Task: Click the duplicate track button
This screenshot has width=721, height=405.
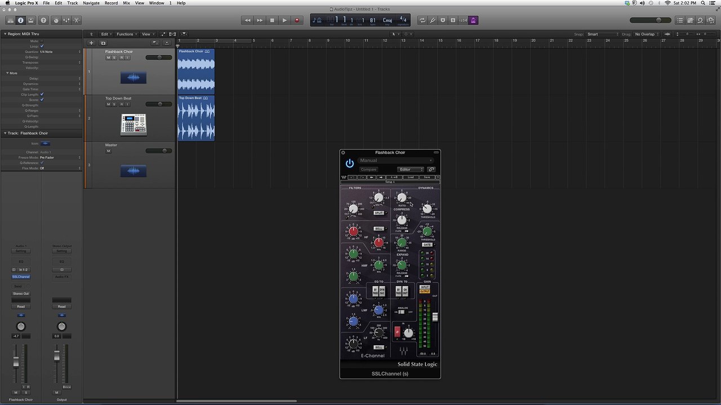Action: pos(103,43)
